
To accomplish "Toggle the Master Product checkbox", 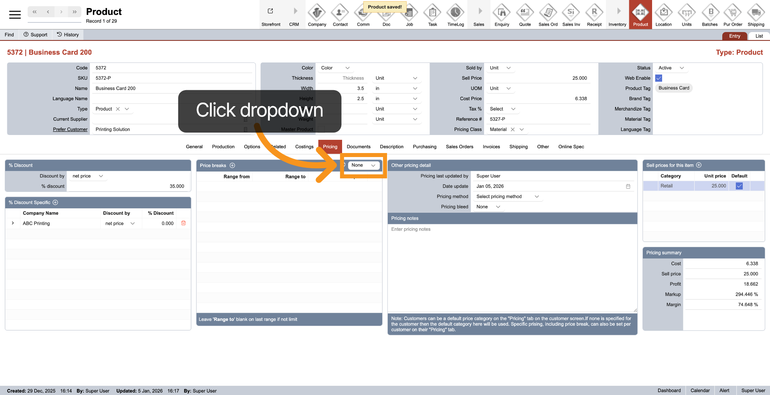I will coord(321,129).
